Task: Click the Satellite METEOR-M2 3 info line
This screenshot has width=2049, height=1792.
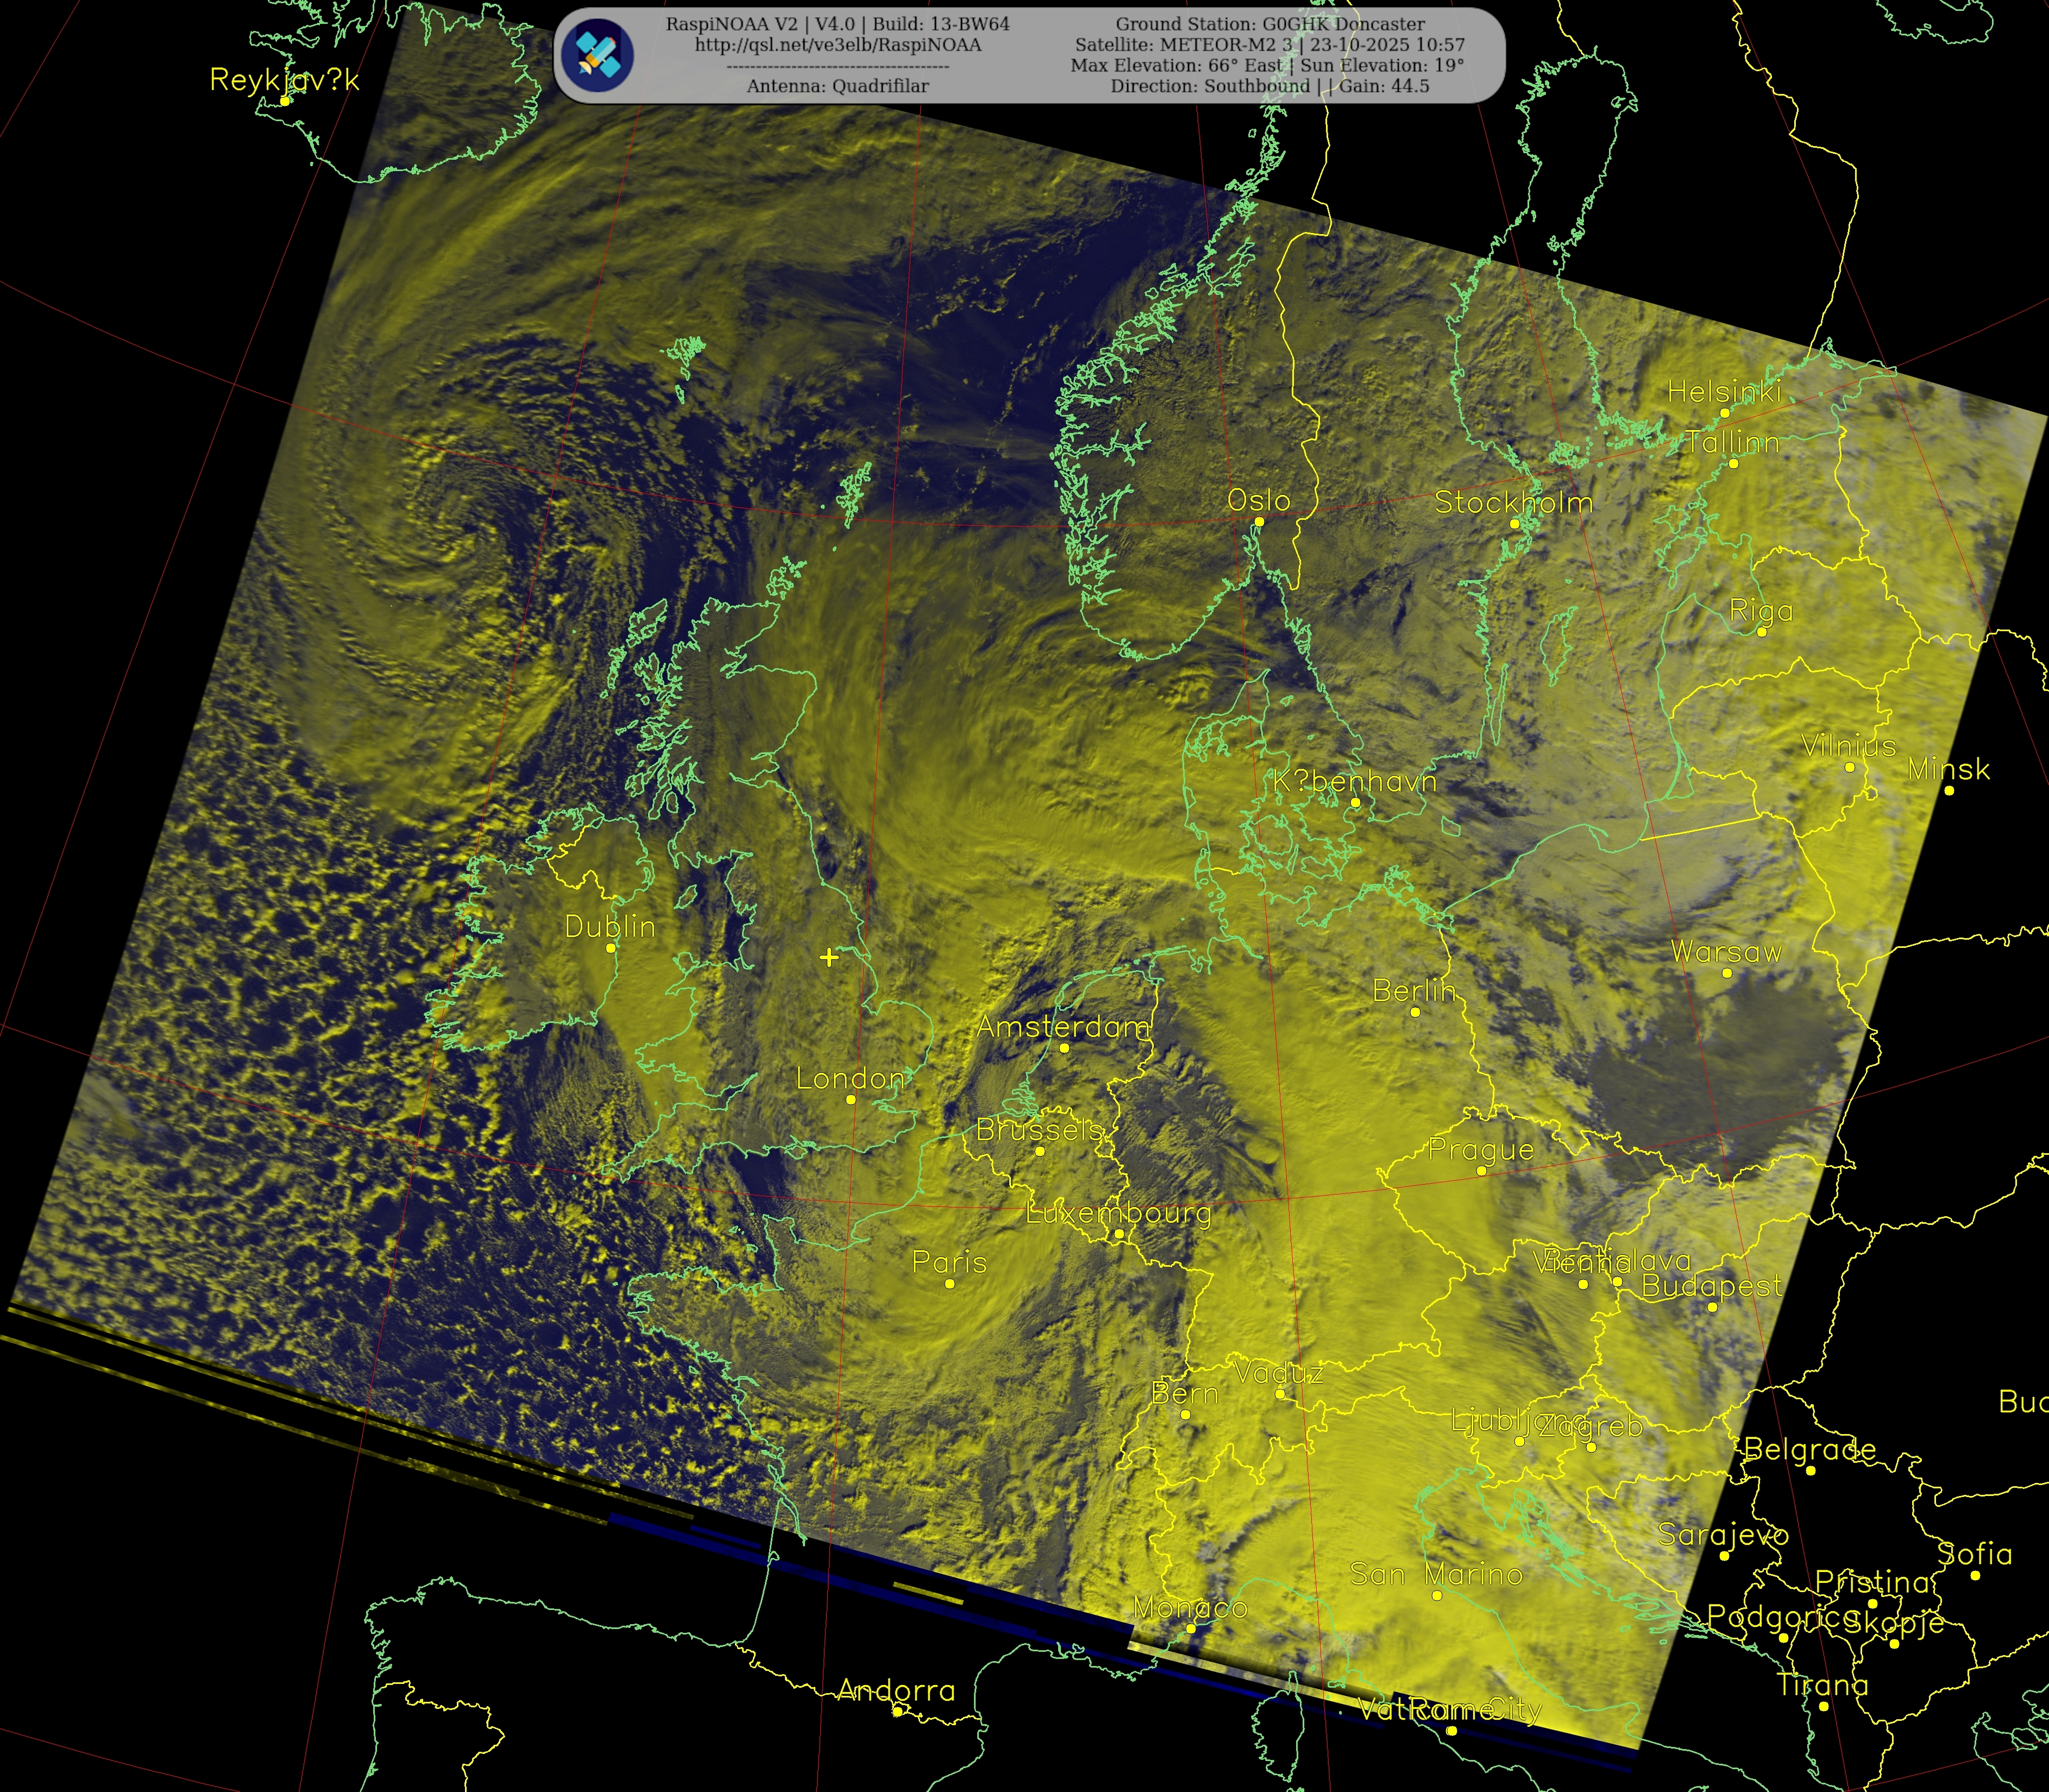Action: 1270,45
